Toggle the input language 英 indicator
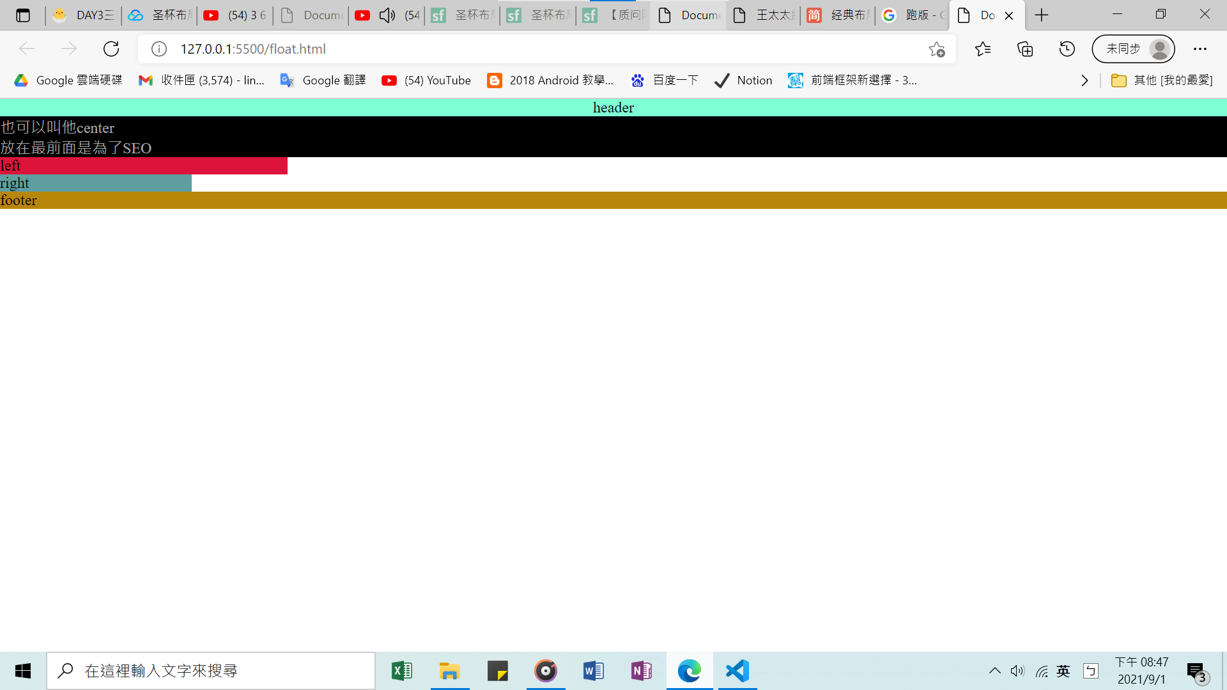The height and width of the screenshot is (690, 1227). point(1063,671)
